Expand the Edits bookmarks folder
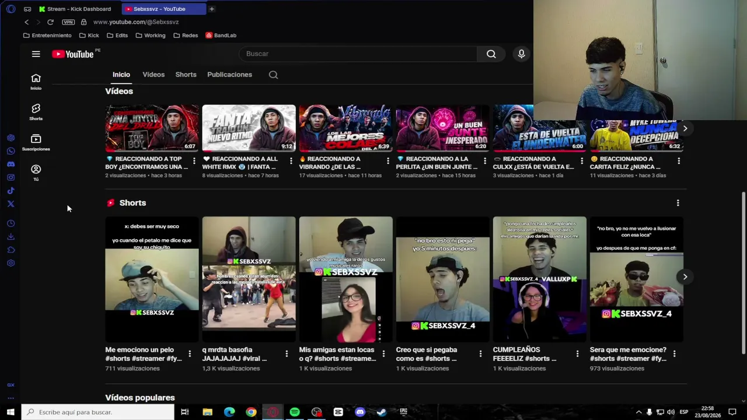Screen dimensions: 747x420 (117, 36)
